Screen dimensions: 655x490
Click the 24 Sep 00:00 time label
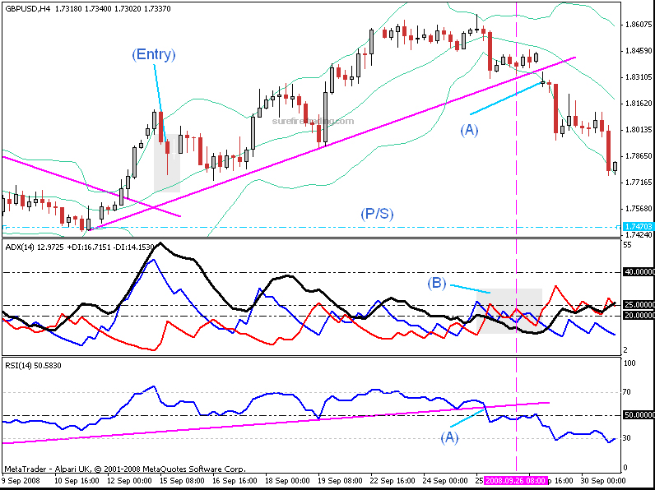pyautogui.click(x=446, y=480)
